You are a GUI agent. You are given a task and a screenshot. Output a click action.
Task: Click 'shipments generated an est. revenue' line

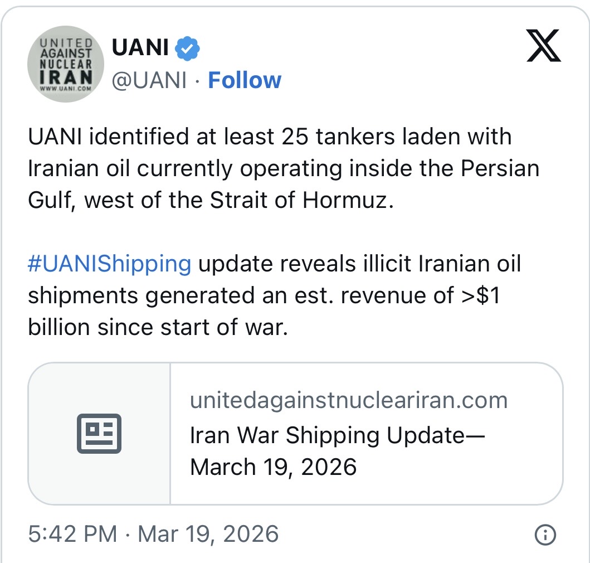(264, 296)
